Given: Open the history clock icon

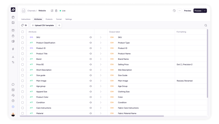Looking at the screenshot, I should pos(174,11).
